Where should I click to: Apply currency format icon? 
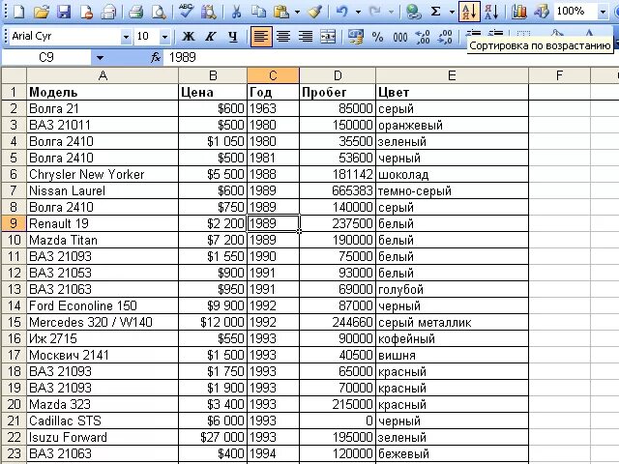point(355,37)
